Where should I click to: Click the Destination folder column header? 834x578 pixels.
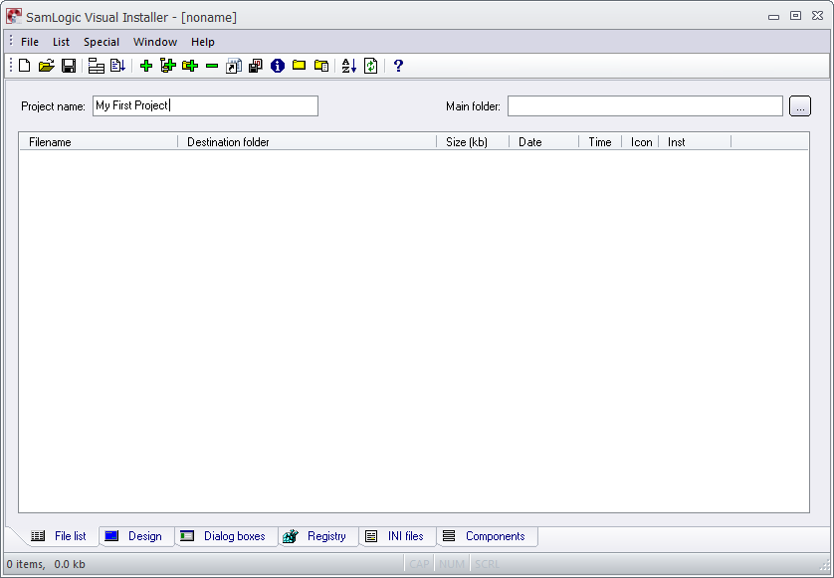307,142
